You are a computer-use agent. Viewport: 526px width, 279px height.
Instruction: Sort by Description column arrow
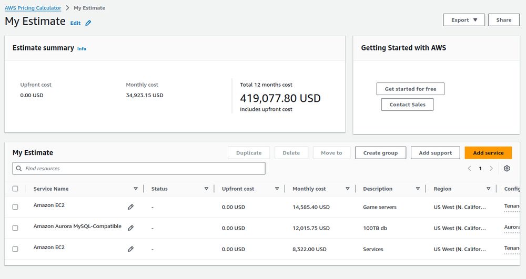pyautogui.click(x=418, y=189)
